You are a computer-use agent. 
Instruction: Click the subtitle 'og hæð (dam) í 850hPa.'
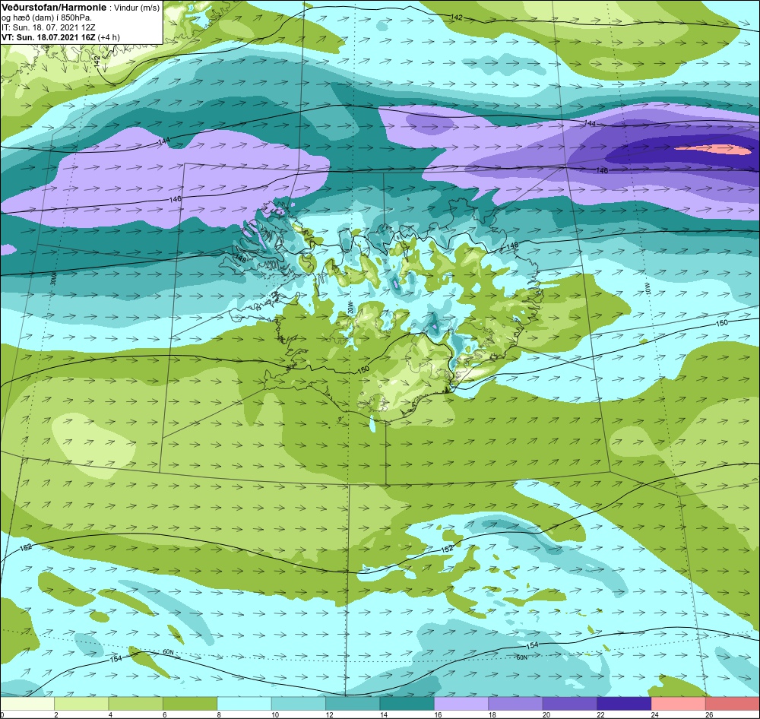point(46,17)
